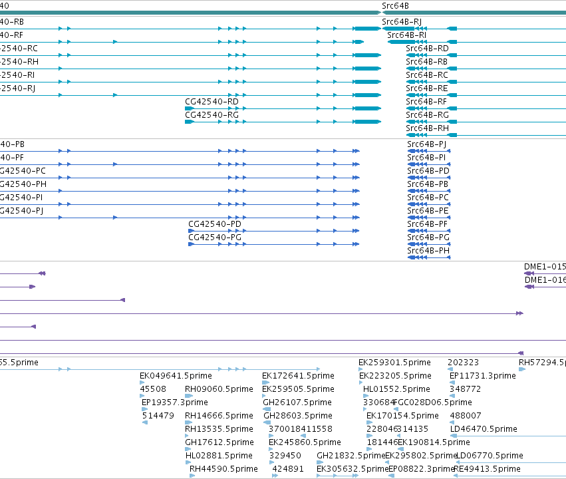This screenshot has height=479, width=566.
Task: Select the GH17612.5prime EST label
Action: pyautogui.click(x=219, y=443)
